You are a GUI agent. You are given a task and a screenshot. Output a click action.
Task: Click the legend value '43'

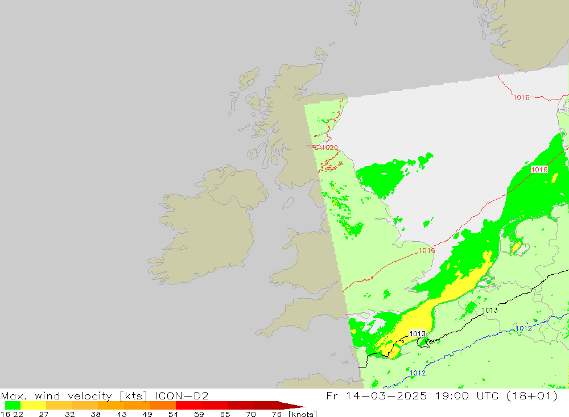pos(122,414)
